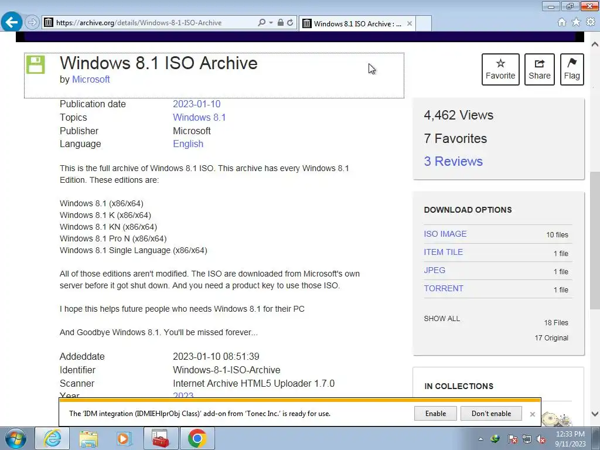This screenshot has width=600, height=450.
Task: Dismiss the add-on notification bar
Action: [532, 414]
